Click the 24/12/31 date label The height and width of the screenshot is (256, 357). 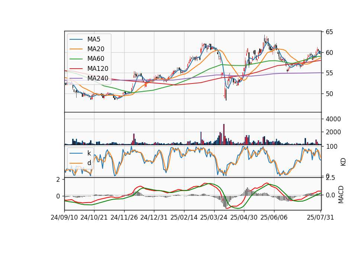point(154,218)
